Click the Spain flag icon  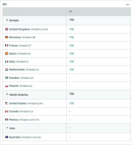coord(6,54)
